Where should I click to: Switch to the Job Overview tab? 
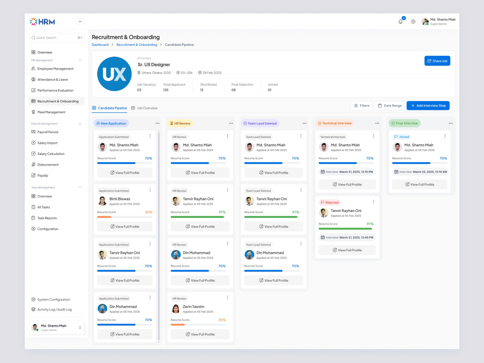tap(144, 108)
